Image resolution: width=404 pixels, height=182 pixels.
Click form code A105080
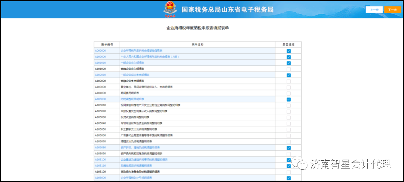(101, 148)
